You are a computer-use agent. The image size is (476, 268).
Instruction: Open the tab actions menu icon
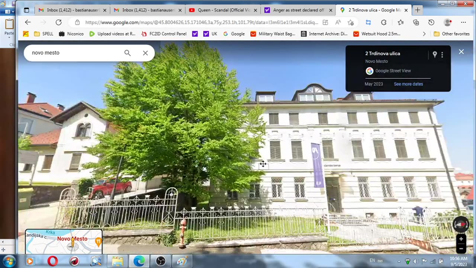coord(26,10)
